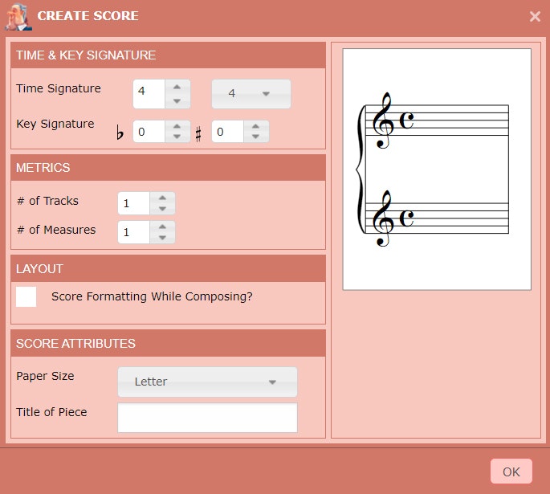Close the Create Score dialog
The image size is (550, 494).
[535, 16]
